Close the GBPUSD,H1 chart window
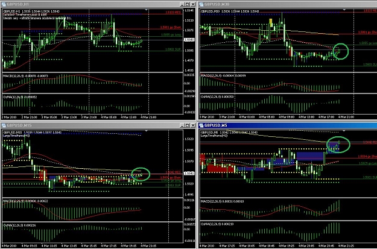 click(193, 4)
